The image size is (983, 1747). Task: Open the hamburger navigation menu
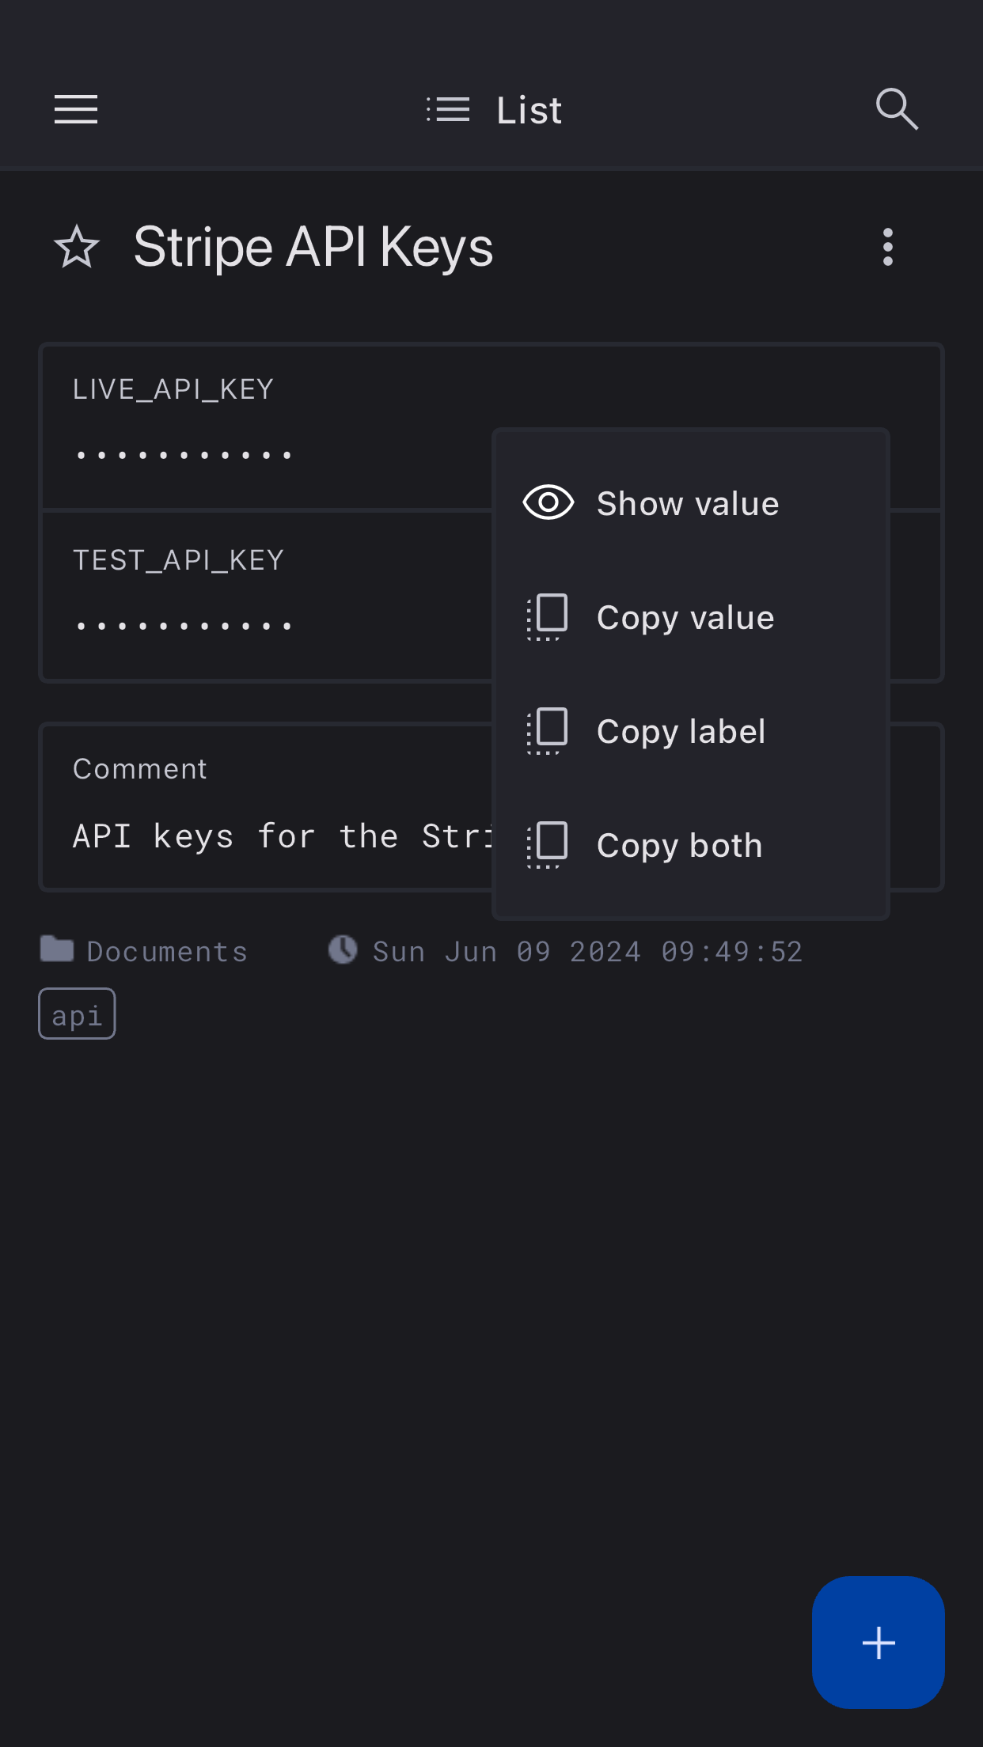pos(76,109)
